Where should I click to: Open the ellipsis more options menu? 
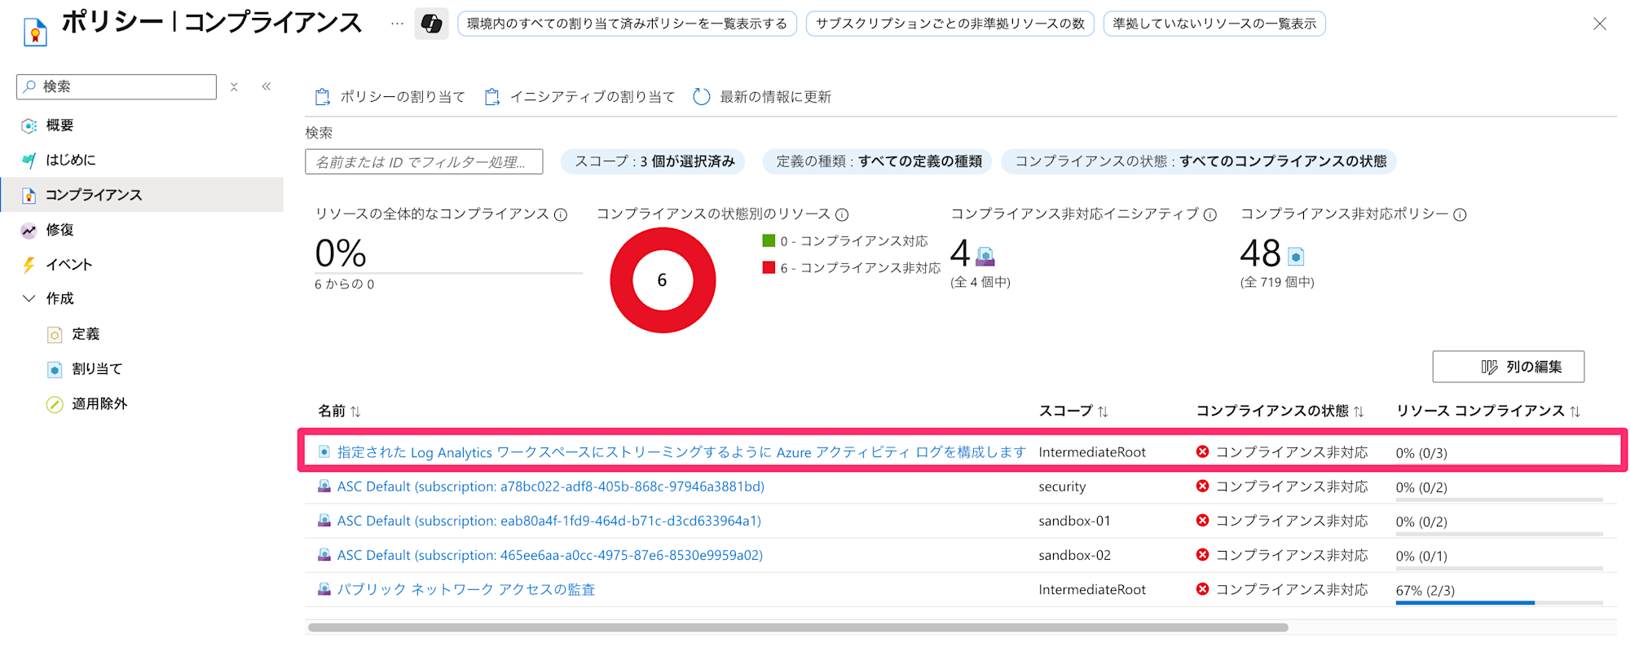[x=397, y=24]
